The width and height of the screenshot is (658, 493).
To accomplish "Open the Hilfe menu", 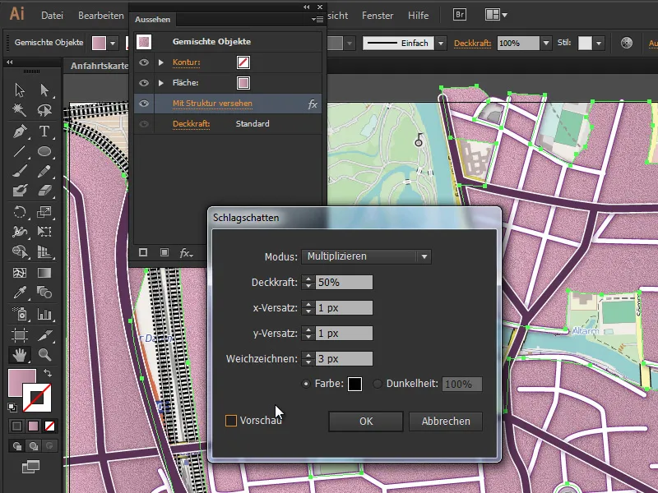I will pos(418,16).
